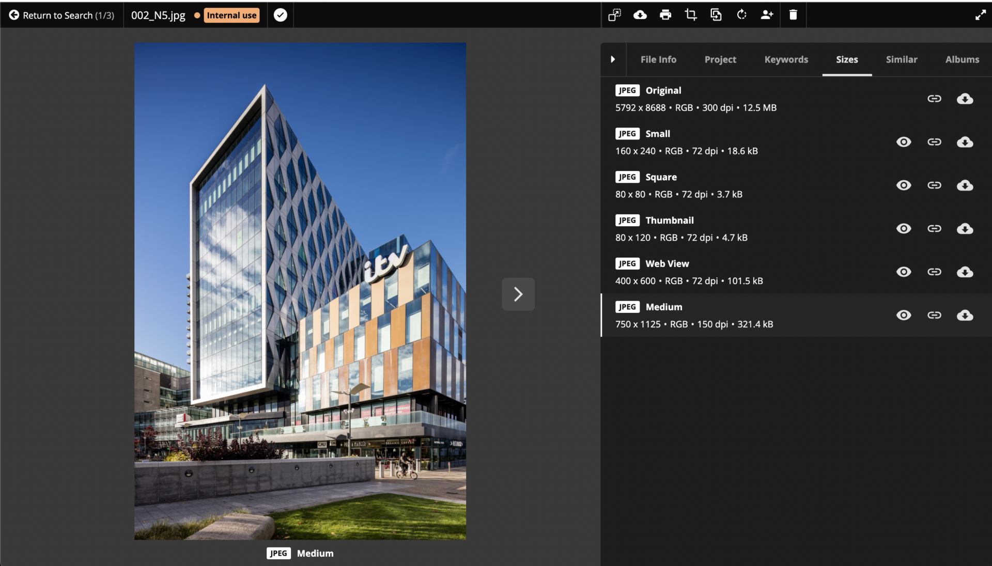992x566 pixels.
Task: Click the duplicate/copy file icon
Action: click(x=716, y=15)
